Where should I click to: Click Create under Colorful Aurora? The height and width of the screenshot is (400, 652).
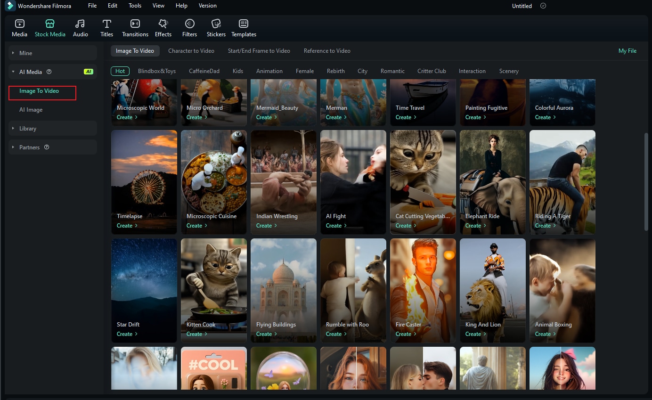546,117
